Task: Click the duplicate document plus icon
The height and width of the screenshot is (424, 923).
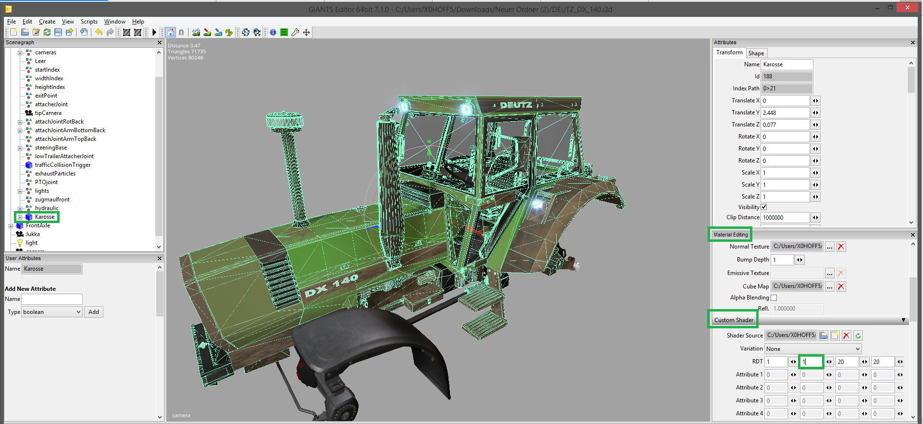Action: point(84,32)
